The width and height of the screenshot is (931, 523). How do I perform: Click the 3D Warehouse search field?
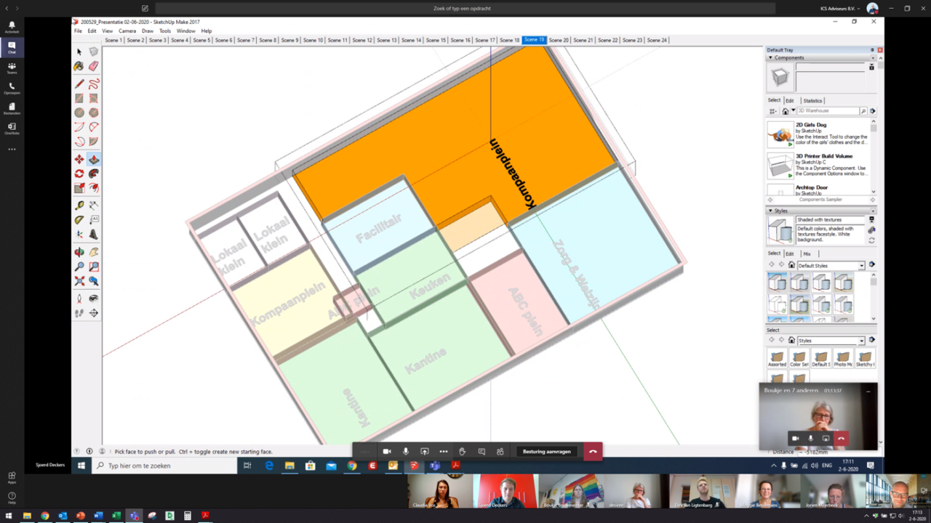[828, 111]
